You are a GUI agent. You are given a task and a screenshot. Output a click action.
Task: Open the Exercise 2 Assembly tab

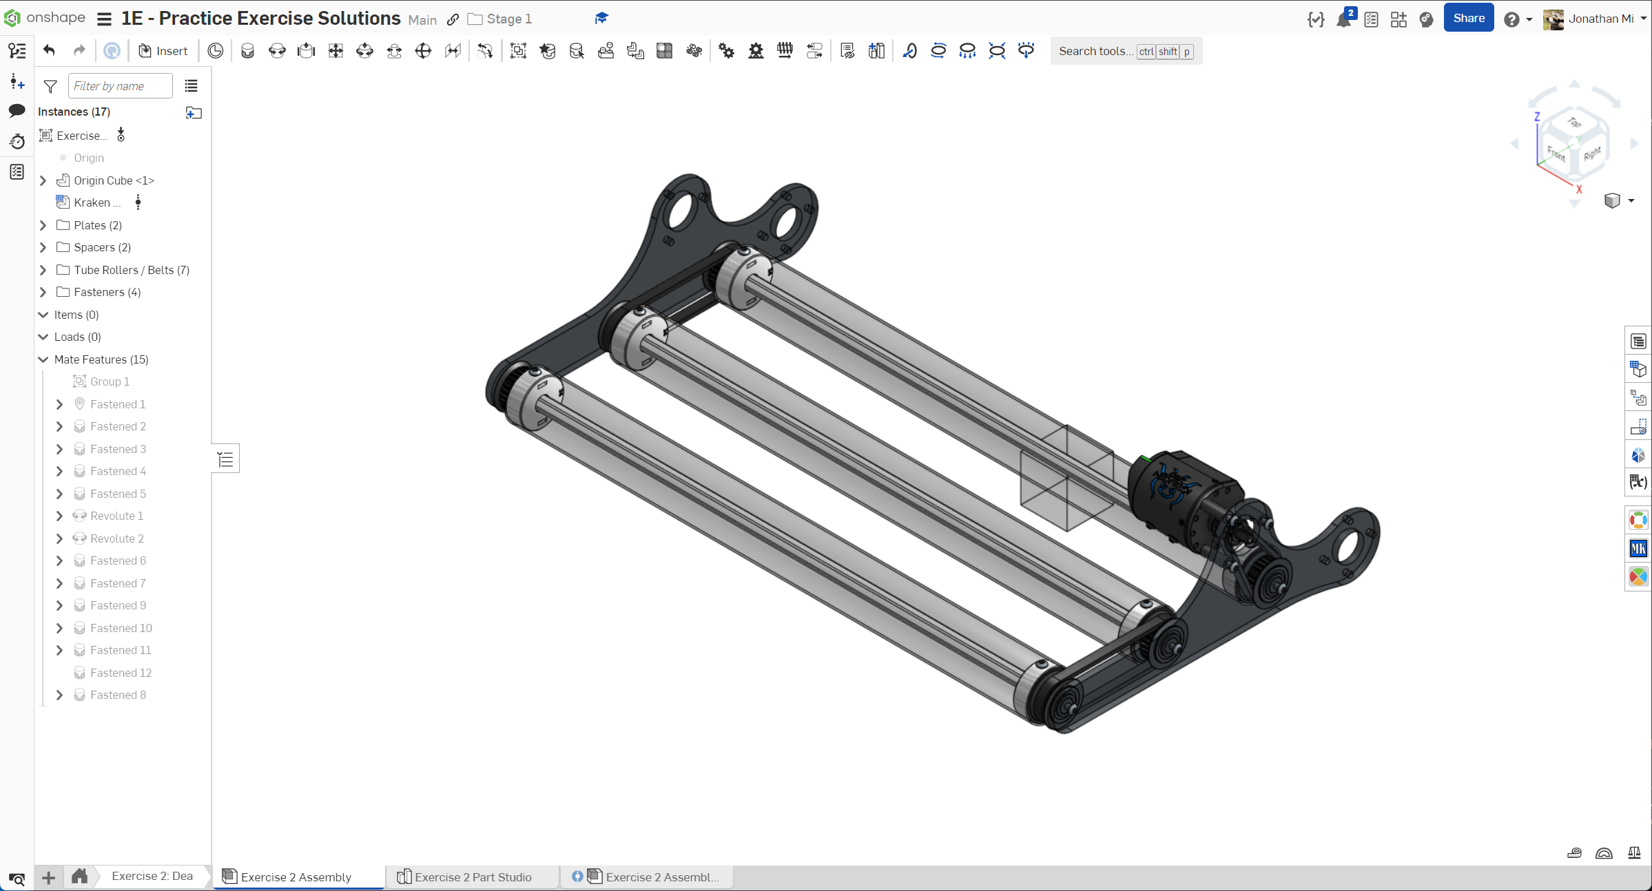click(296, 877)
